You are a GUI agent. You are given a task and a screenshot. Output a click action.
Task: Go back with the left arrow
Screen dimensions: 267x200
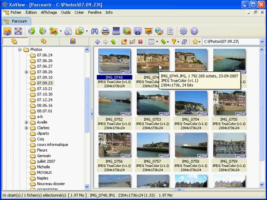pos(97,42)
